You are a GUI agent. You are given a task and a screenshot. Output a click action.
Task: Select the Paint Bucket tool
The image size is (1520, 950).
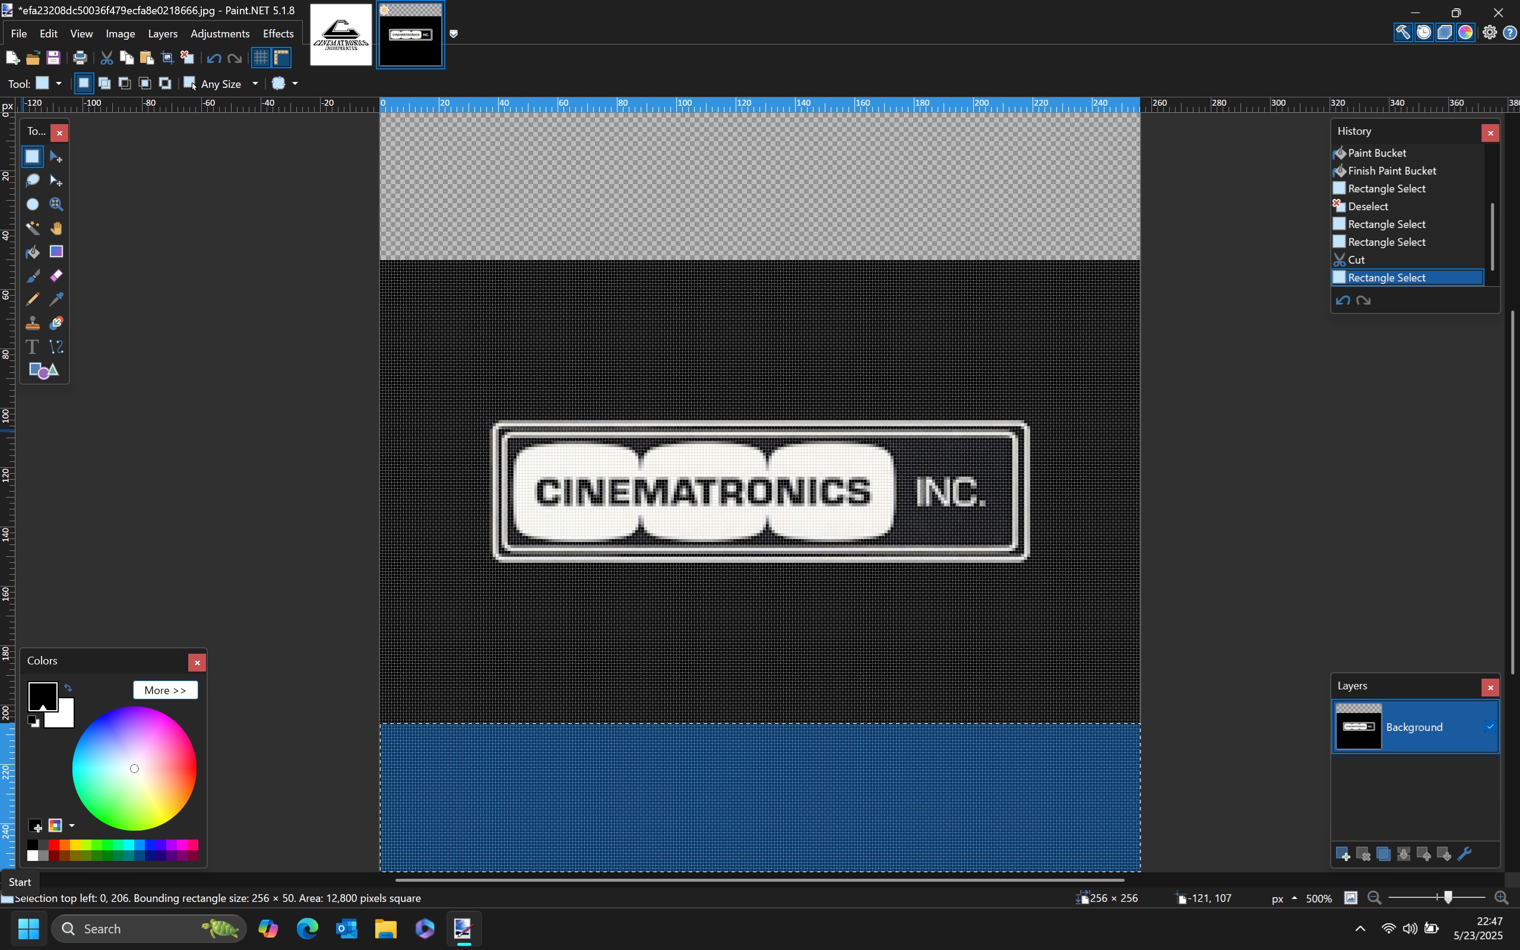(x=32, y=252)
